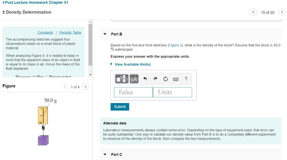Image resolution: width=287 pixels, height=160 pixels.
Task: Collapse Part B section
Action: coord(105,34)
